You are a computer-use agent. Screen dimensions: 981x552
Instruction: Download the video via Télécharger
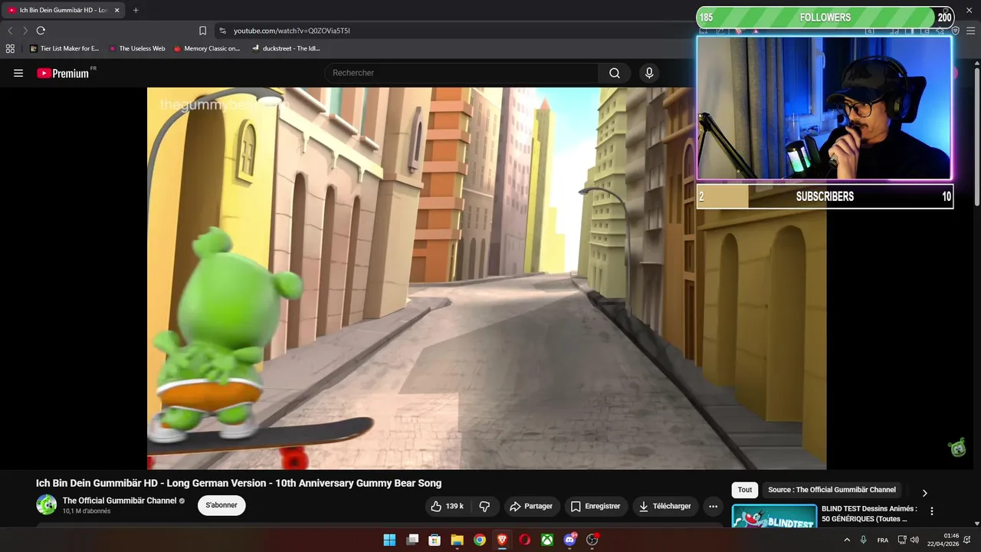click(x=665, y=506)
